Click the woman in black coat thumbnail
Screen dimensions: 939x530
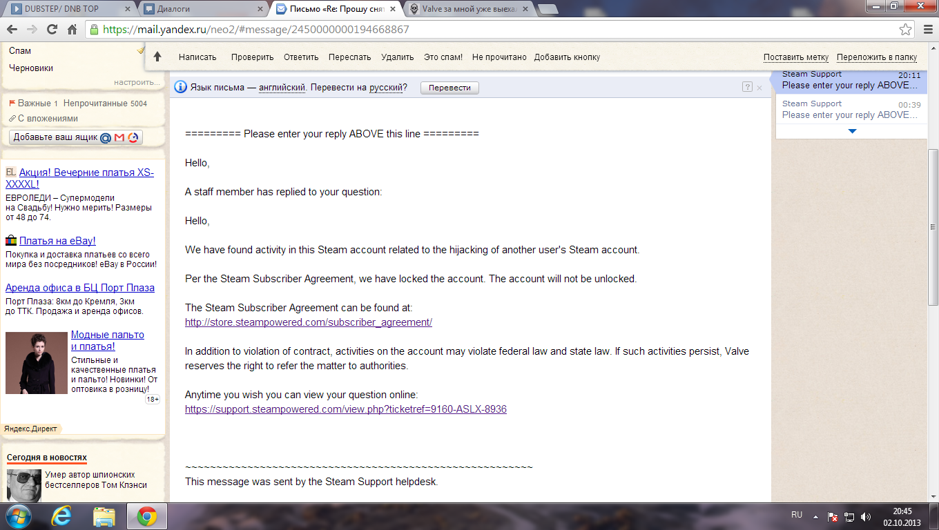(37, 363)
